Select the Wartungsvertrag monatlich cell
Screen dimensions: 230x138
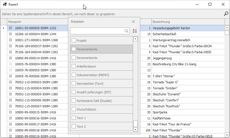tap(188, 40)
